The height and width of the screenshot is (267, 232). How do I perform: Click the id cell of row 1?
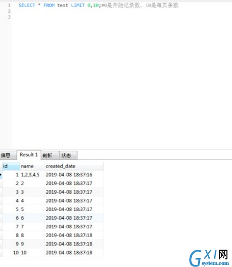11,175
